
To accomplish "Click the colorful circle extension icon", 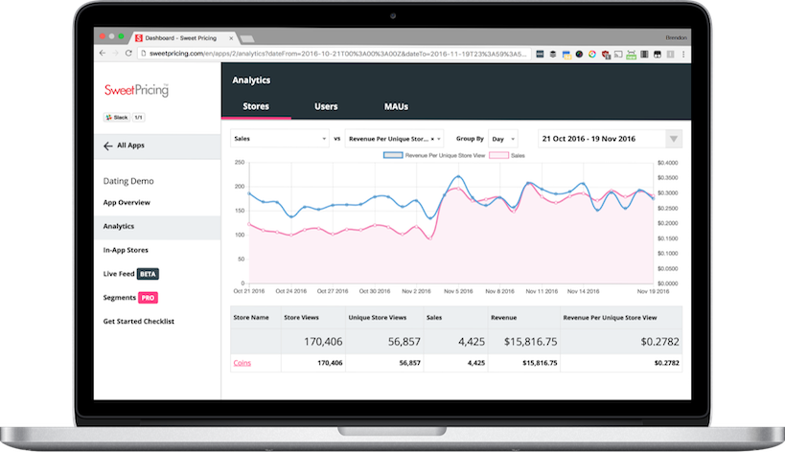I will click(x=592, y=54).
